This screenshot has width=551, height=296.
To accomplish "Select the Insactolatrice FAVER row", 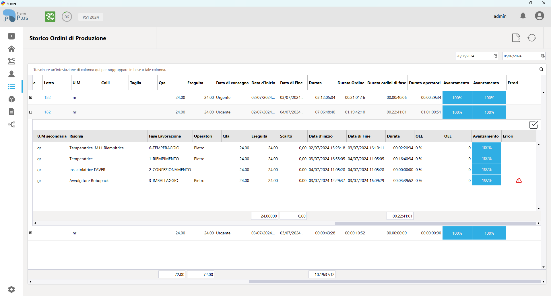I will coord(284,170).
